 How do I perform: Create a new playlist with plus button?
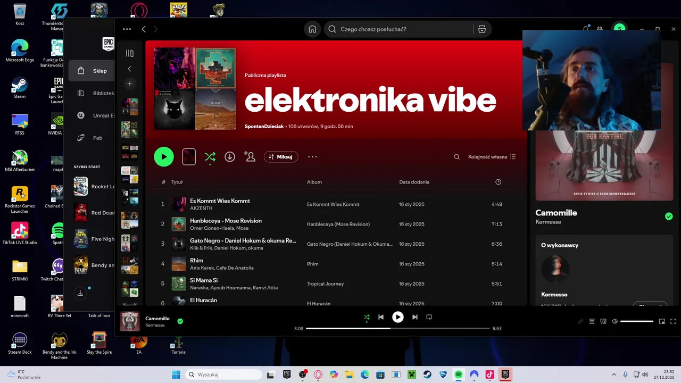point(130,84)
